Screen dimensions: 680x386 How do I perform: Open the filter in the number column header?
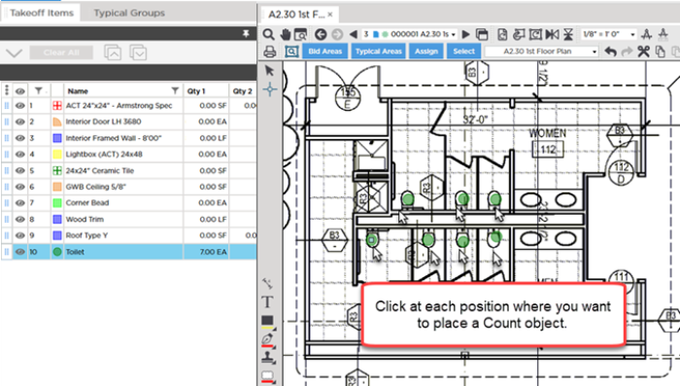pos(39,90)
